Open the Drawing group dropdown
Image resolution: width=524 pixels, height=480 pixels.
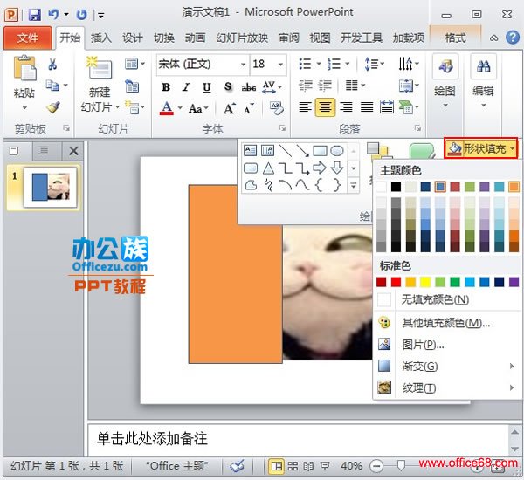point(445,82)
